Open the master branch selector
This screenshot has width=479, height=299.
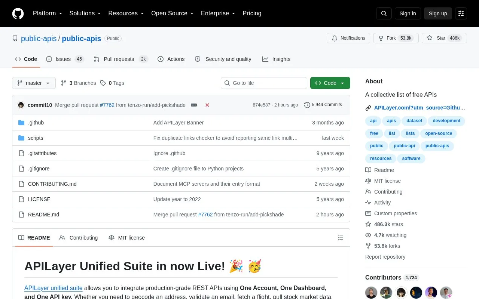pos(34,83)
